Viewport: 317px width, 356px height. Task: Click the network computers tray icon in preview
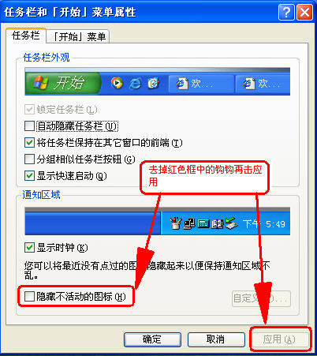click(x=189, y=224)
